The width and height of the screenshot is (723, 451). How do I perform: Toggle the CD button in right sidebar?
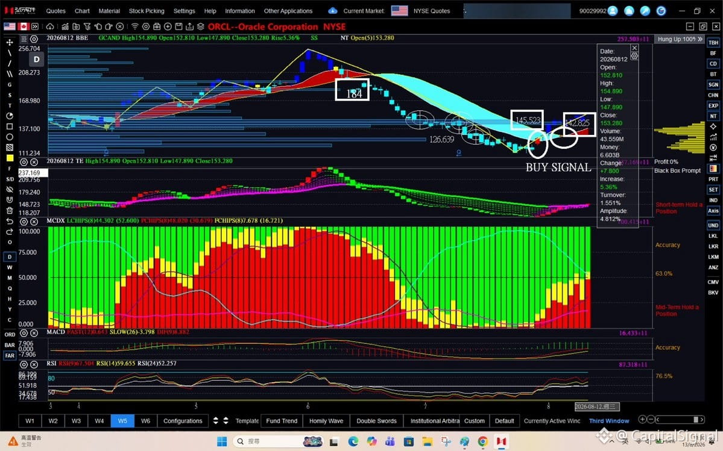tap(713, 63)
